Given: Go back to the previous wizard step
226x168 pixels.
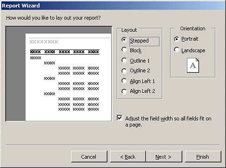Looking at the screenshot, I should (x=128, y=156).
